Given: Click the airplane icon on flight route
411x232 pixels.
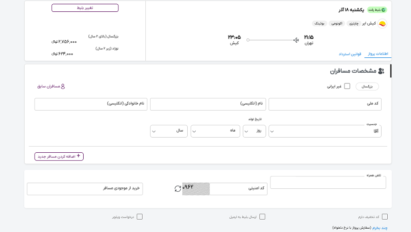Looking at the screenshot, I should coord(296,40).
